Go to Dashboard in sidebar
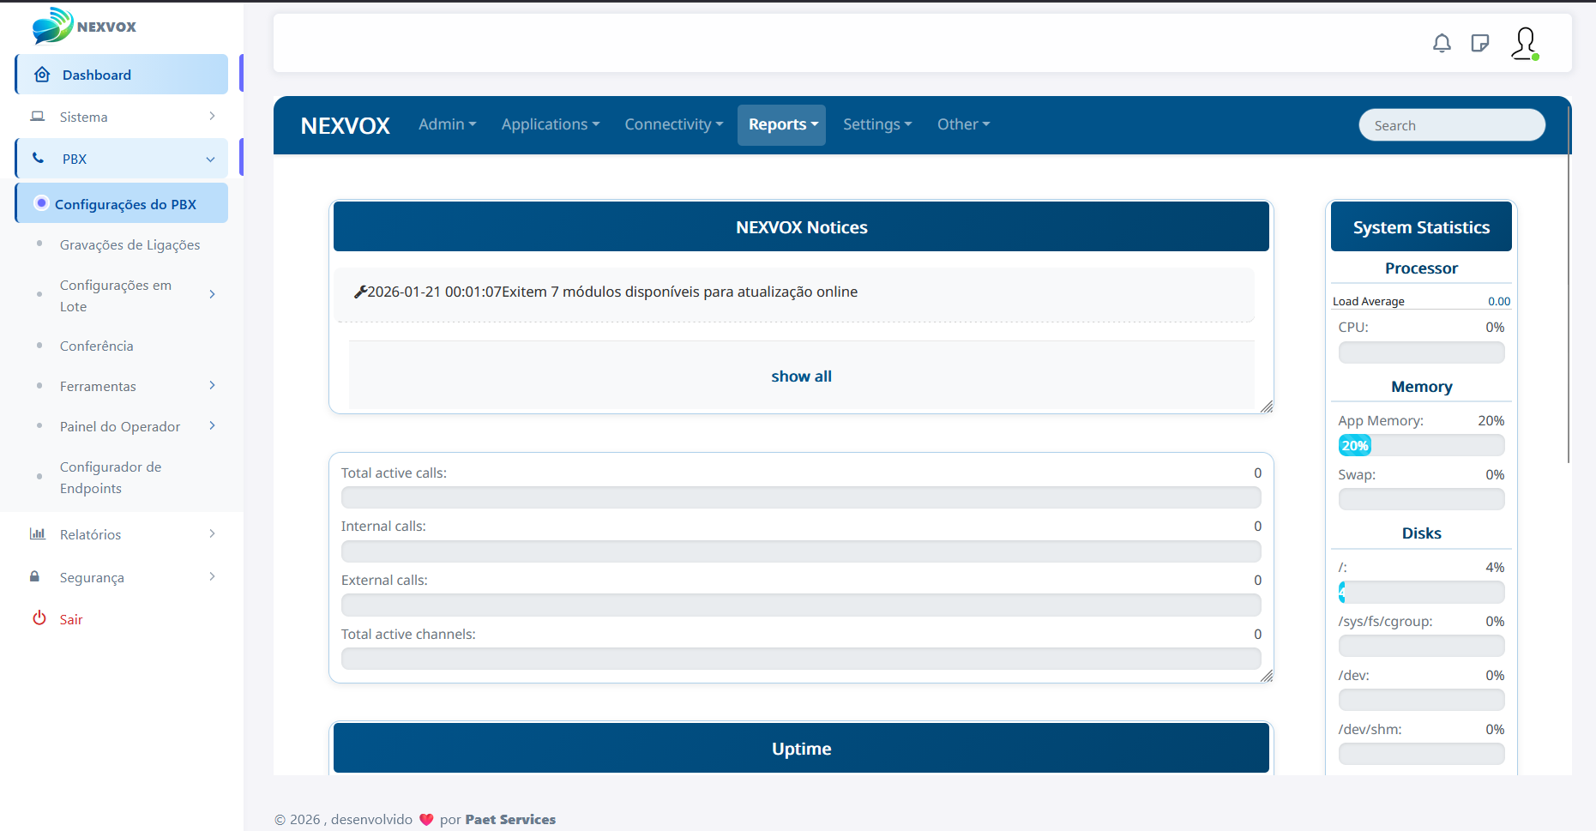This screenshot has width=1596, height=831. click(x=122, y=75)
